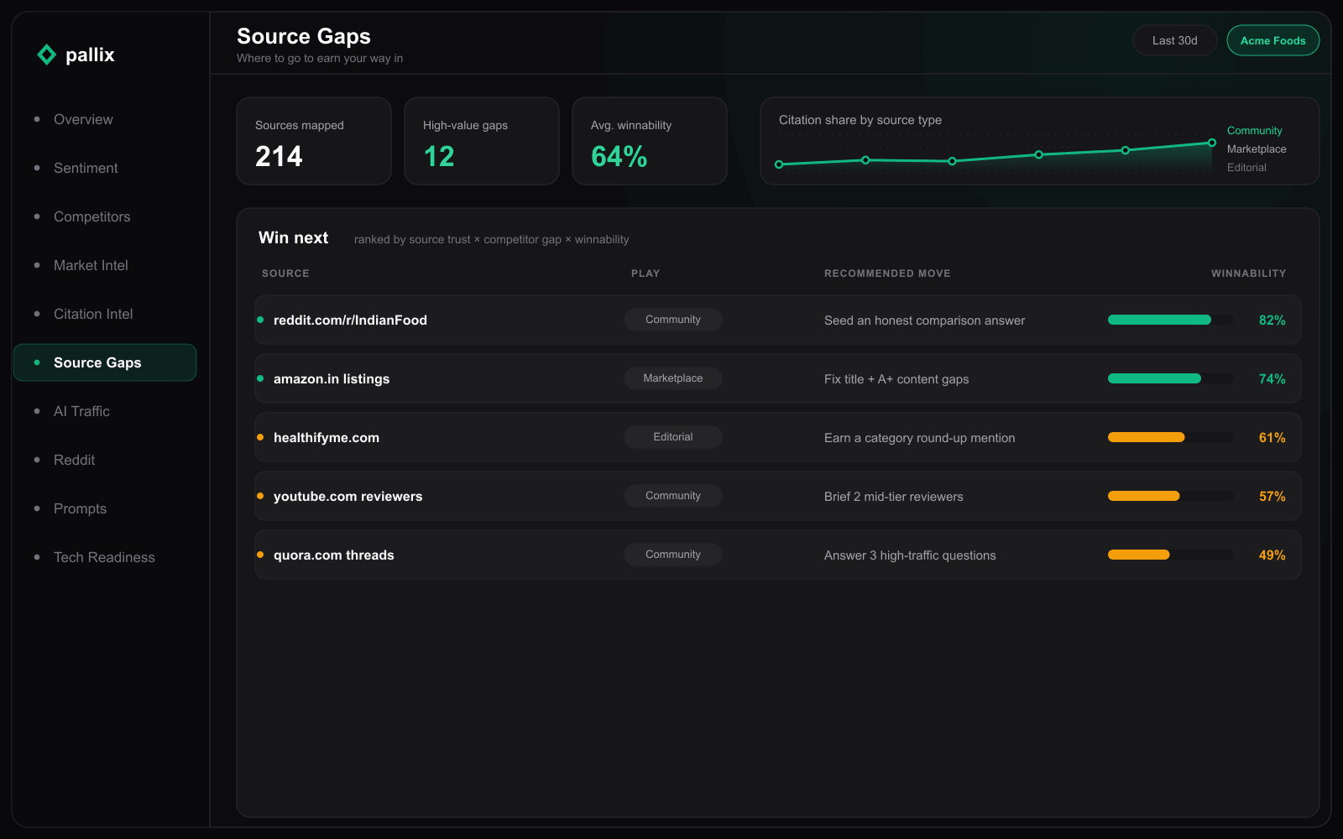
Task: Click the first point on citation share chart
Action: coord(779,164)
